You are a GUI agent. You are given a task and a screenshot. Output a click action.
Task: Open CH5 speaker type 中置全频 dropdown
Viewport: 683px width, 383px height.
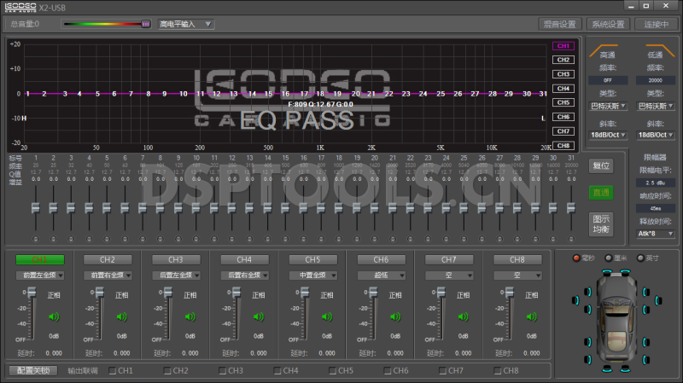tap(313, 275)
